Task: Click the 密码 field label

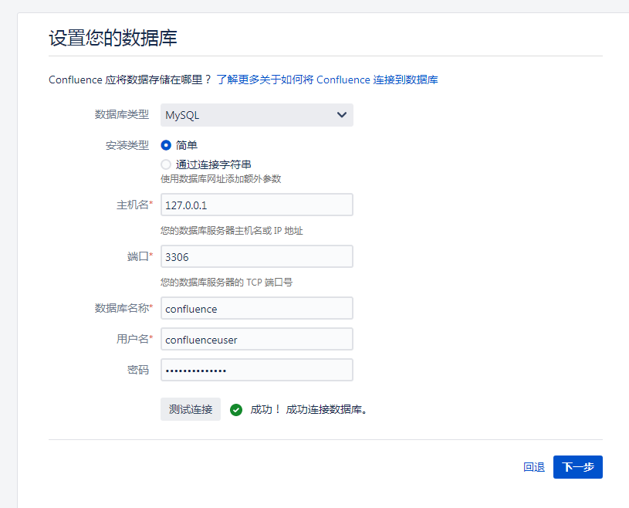Action: pos(138,370)
